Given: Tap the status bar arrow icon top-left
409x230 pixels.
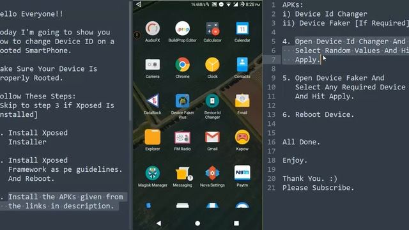Looking at the screenshot, I should pyautogui.click(x=139, y=4).
